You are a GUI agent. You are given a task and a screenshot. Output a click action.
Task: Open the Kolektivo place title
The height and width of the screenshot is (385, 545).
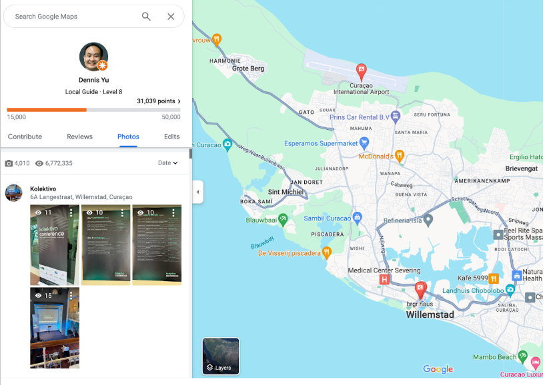(43, 189)
